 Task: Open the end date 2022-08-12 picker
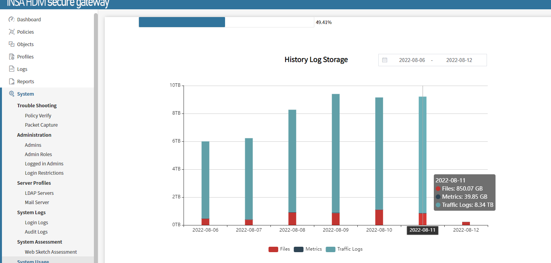coord(459,60)
